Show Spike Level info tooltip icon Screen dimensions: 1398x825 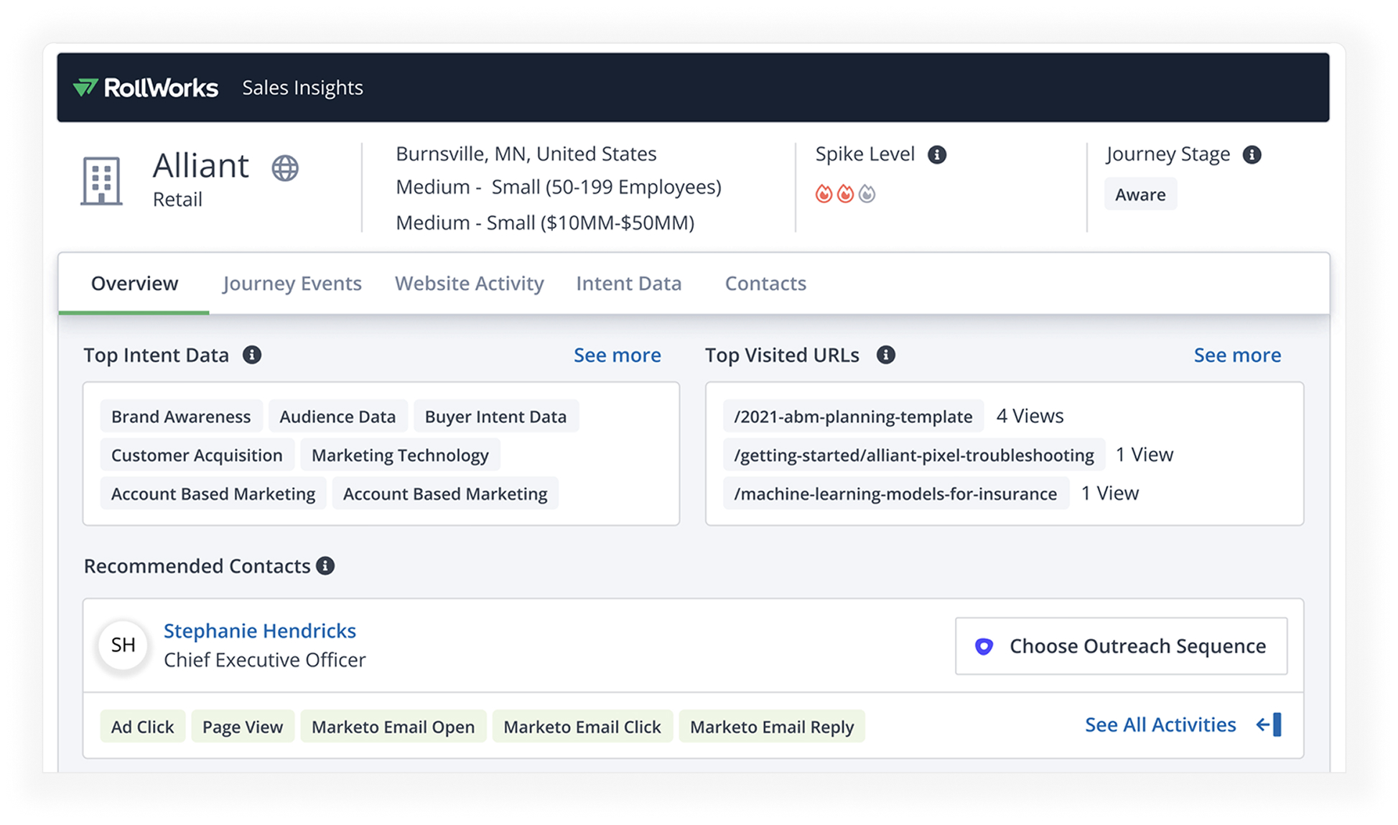click(x=937, y=154)
